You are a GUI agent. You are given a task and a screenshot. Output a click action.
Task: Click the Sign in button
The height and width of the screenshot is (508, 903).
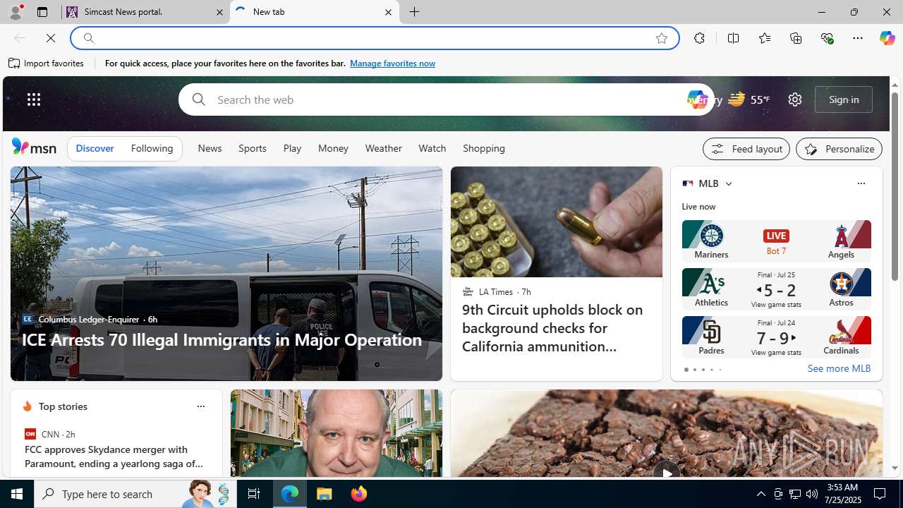click(844, 99)
